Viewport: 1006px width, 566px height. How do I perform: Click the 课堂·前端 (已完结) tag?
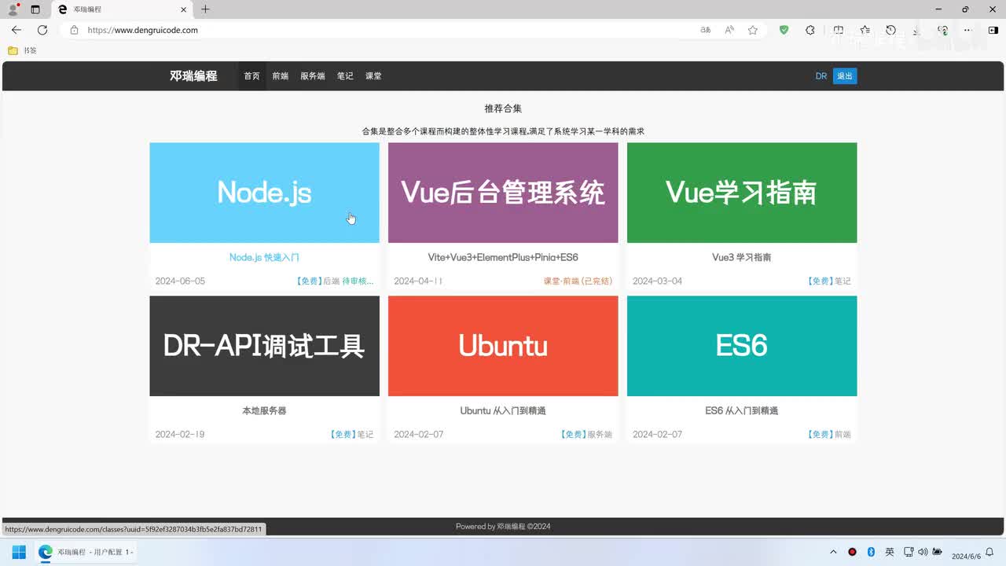578,281
